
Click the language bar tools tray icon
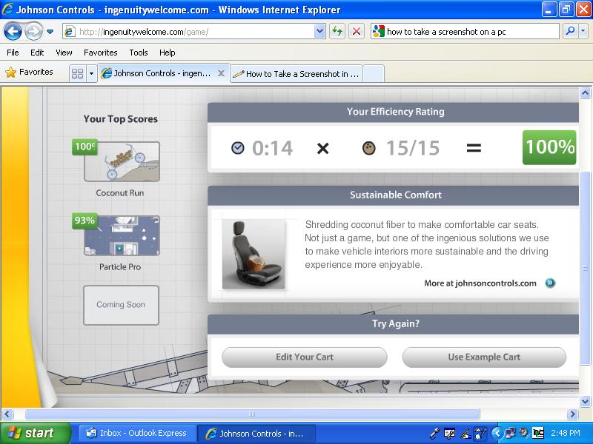[x=449, y=433]
